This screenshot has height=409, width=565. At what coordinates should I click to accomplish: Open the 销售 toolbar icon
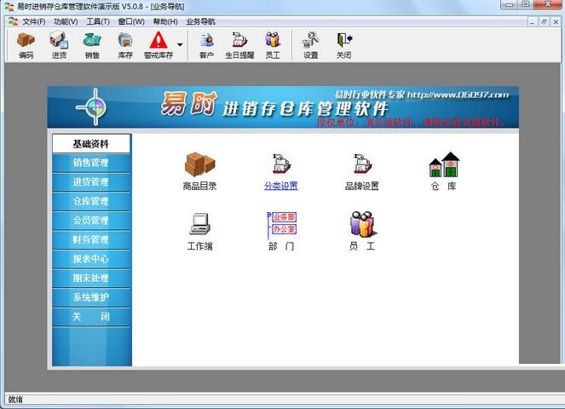(x=92, y=45)
